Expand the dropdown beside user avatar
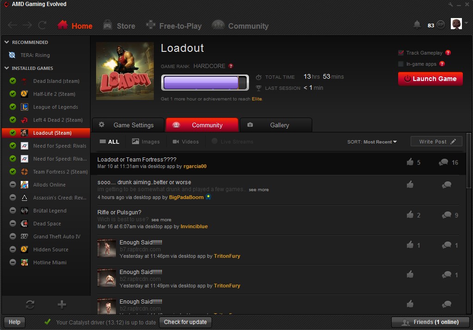The height and width of the screenshot is (330, 473). tap(467, 23)
